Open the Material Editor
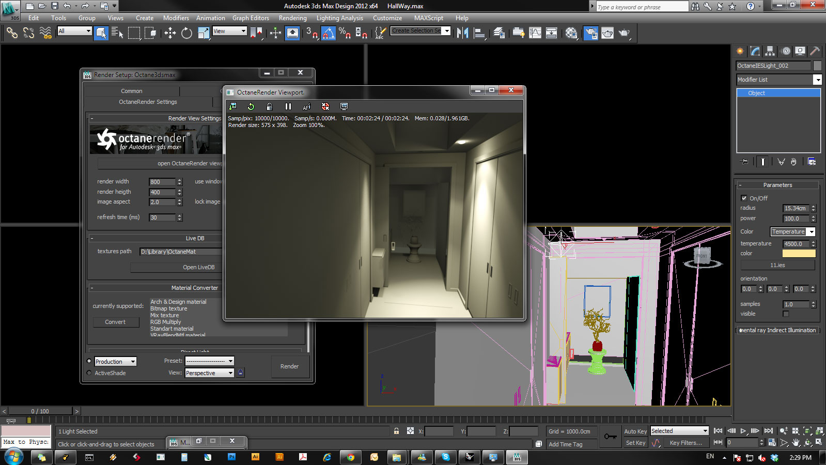Image resolution: width=826 pixels, height=465 pixels. (571, 33)
